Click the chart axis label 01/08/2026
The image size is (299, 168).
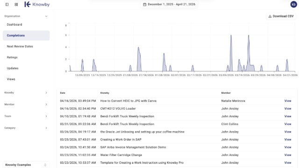click(130, 75)
